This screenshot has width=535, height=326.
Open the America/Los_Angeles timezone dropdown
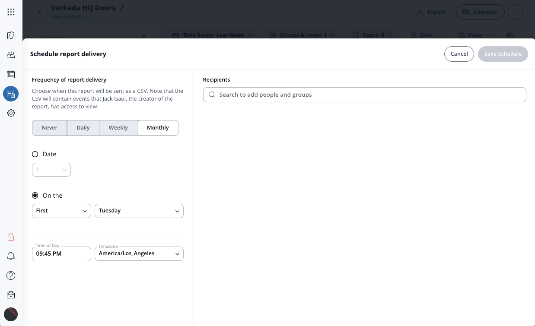click(x=139, y=253)
